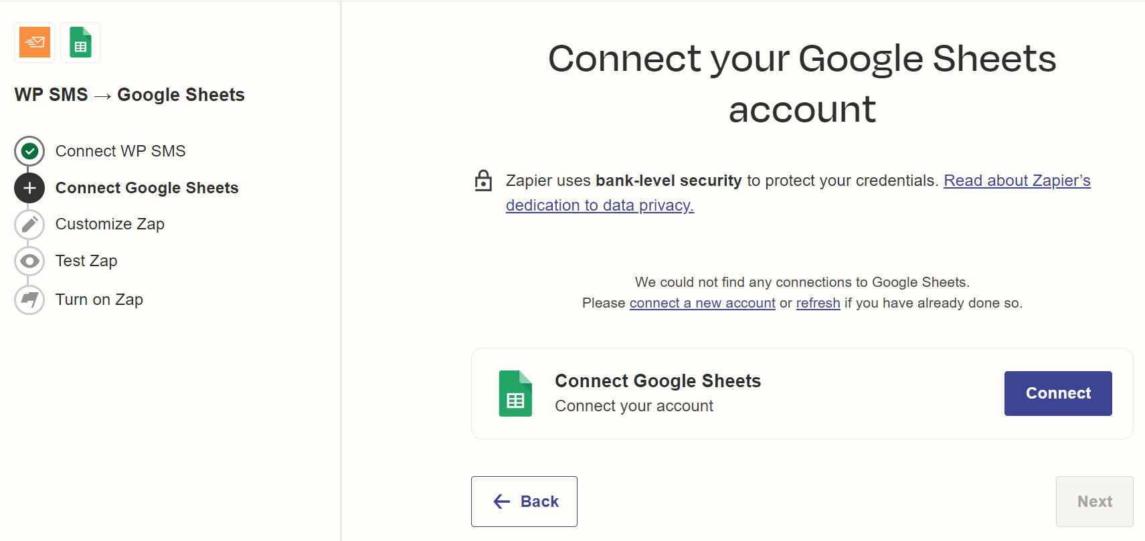This screenshot has height=541, width=1145.
Task: Go to the Customize Zap step
Action: 110,224
